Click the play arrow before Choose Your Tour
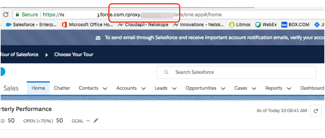325x138 pixels. tap(47, 55)
